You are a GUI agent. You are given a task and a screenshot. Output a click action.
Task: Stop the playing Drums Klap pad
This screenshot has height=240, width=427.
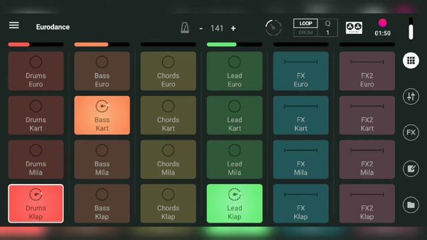point(35,203)
